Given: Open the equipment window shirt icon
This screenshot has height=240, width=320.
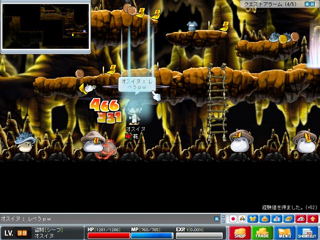Looking at the screenshot, I should [253, 219].
